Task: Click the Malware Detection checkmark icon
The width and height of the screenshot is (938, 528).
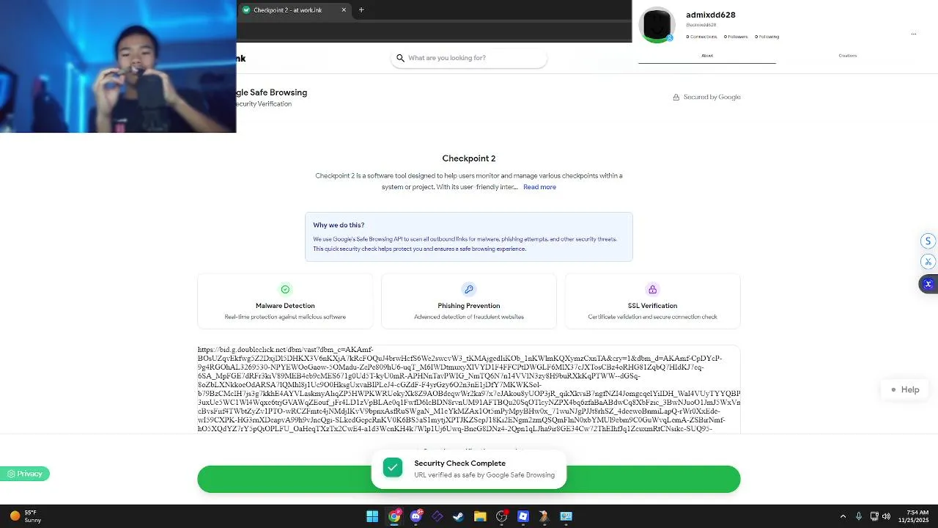Action: pyautogui.click(x=285, y=290)
